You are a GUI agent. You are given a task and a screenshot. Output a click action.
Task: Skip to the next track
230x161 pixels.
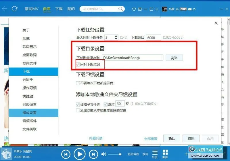point(93,154)
